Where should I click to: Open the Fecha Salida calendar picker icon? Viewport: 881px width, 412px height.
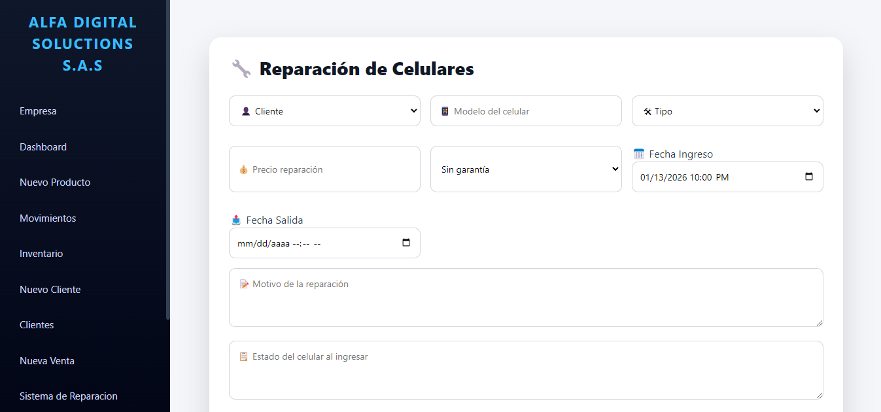coord(406,243)
